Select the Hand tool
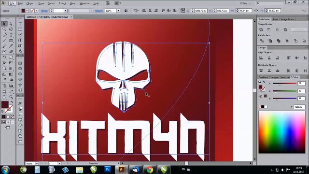Viewport: 309px width, 174px height. tap(4, 97)
